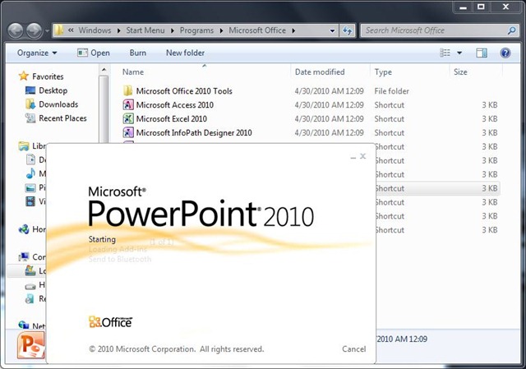Click the Downloads folder icon in sidebar

click(30, 104)
